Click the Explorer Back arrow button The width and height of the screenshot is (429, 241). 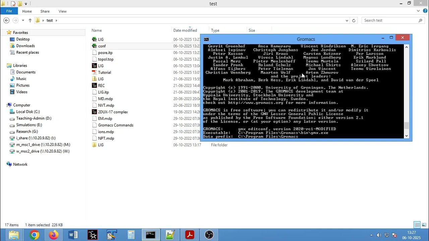coord(6,20)
